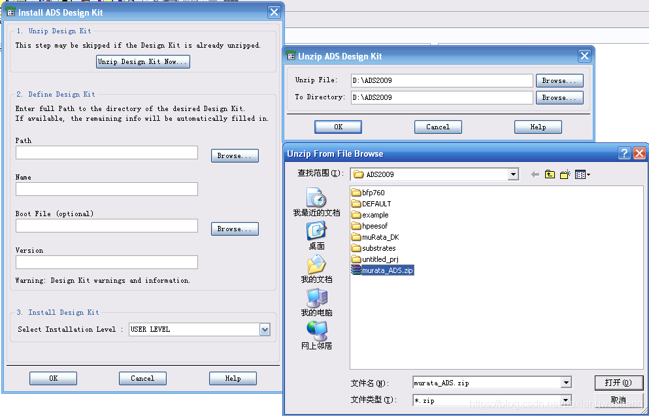Screen dimensions: 649x416
Task: Browse for the Boot File
Action: [x=235, y=229]
